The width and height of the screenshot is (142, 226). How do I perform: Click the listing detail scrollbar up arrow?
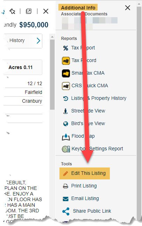[x=52, y=37]
